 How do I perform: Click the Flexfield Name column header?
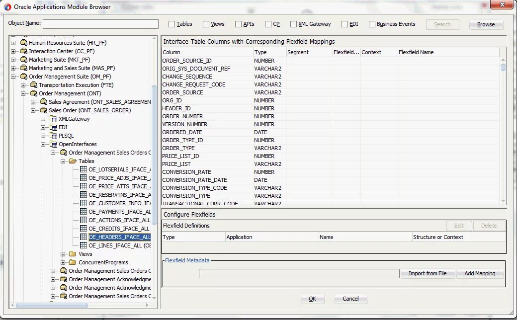coord(448,52)
